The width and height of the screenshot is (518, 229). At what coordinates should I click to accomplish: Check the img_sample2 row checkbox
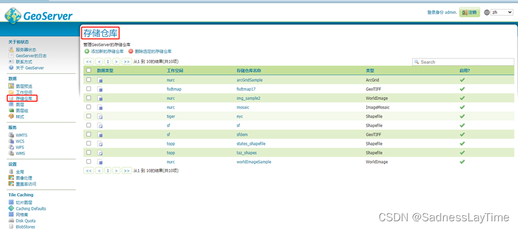(x=89, y=98)
